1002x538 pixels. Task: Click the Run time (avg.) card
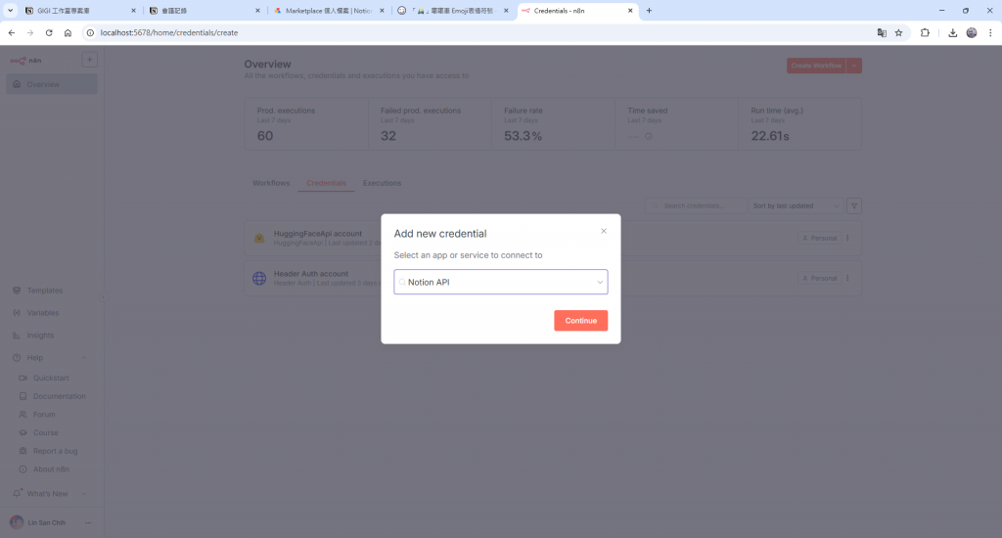pos(800,124)
